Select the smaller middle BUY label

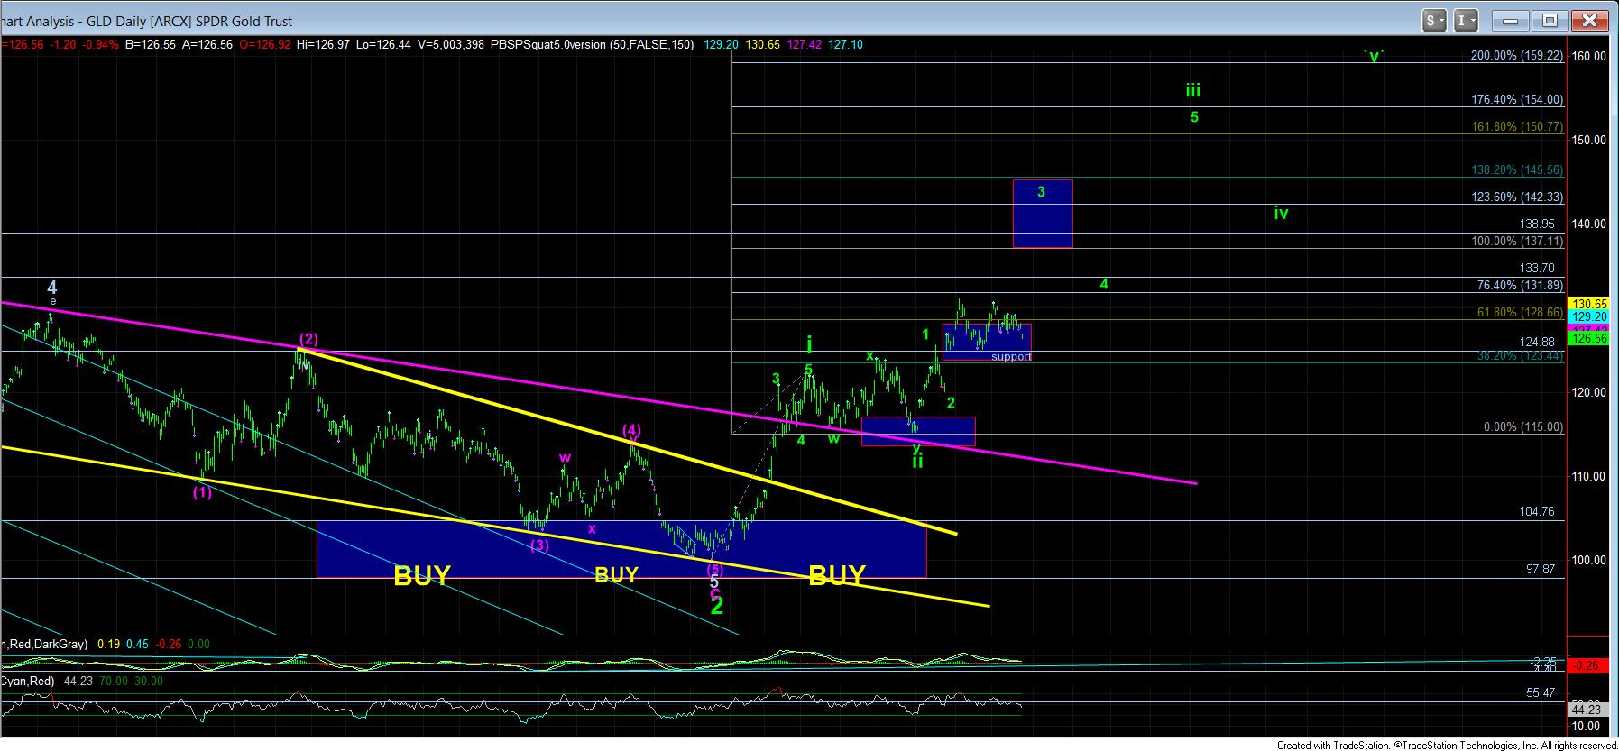(616, 574)
